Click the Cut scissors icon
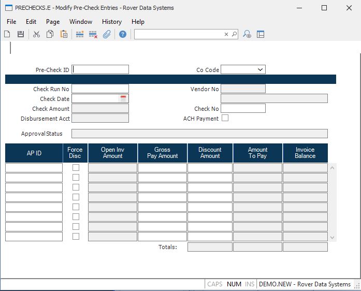 [36, 34]
